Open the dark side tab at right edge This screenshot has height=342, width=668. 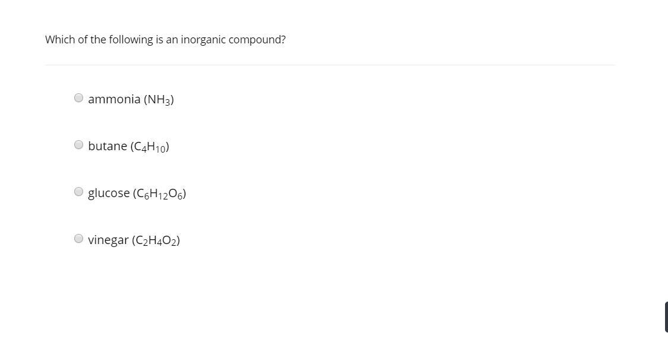[666, 317]
